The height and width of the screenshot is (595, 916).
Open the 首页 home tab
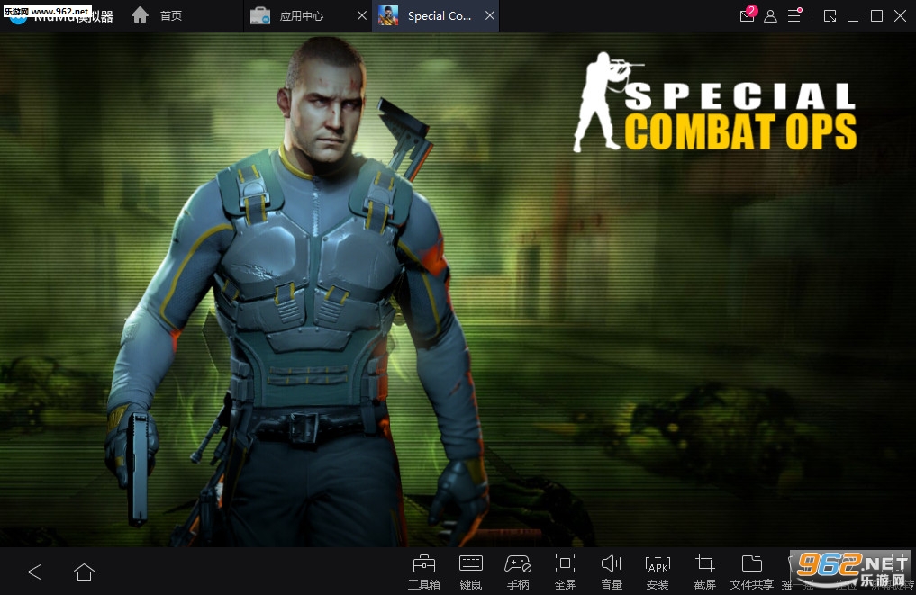tap(157, 15)
